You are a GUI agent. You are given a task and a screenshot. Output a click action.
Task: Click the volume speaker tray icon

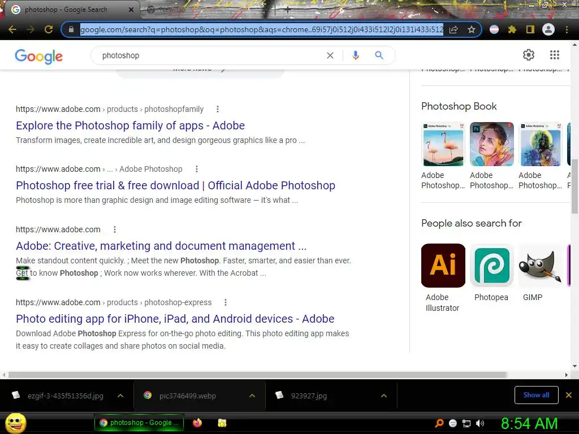480,423
